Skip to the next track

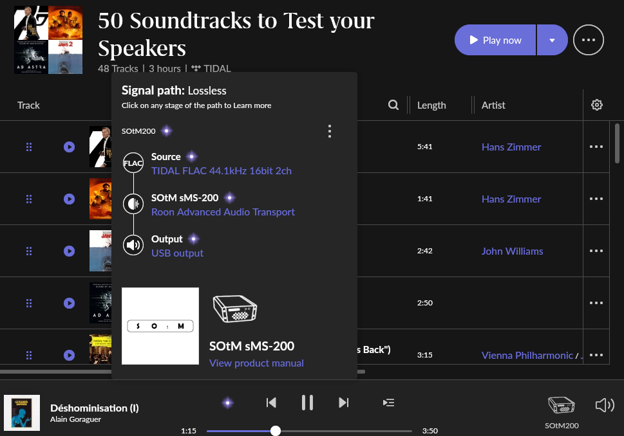pos(344,403)
